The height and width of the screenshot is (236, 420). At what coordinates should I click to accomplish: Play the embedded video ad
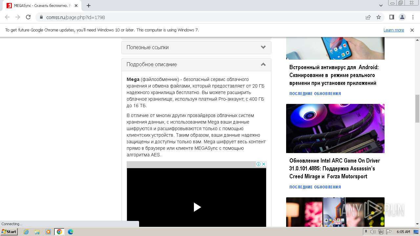pos(197,207)
